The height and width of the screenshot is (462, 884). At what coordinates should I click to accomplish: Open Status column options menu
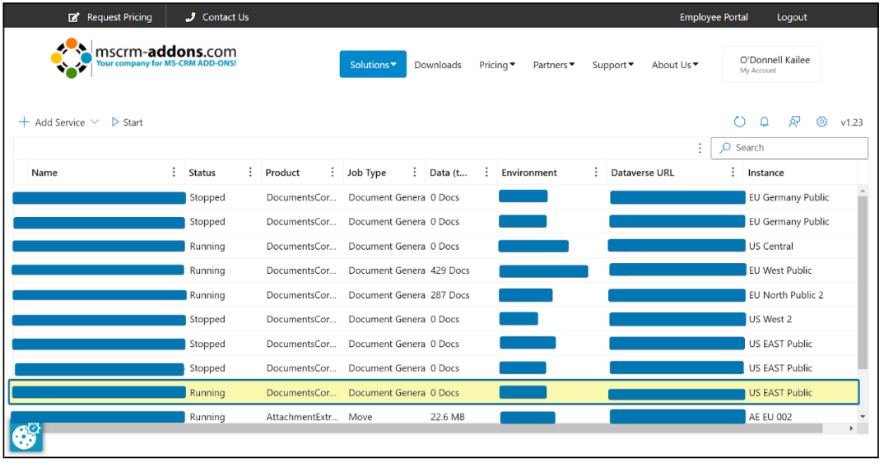250,173
